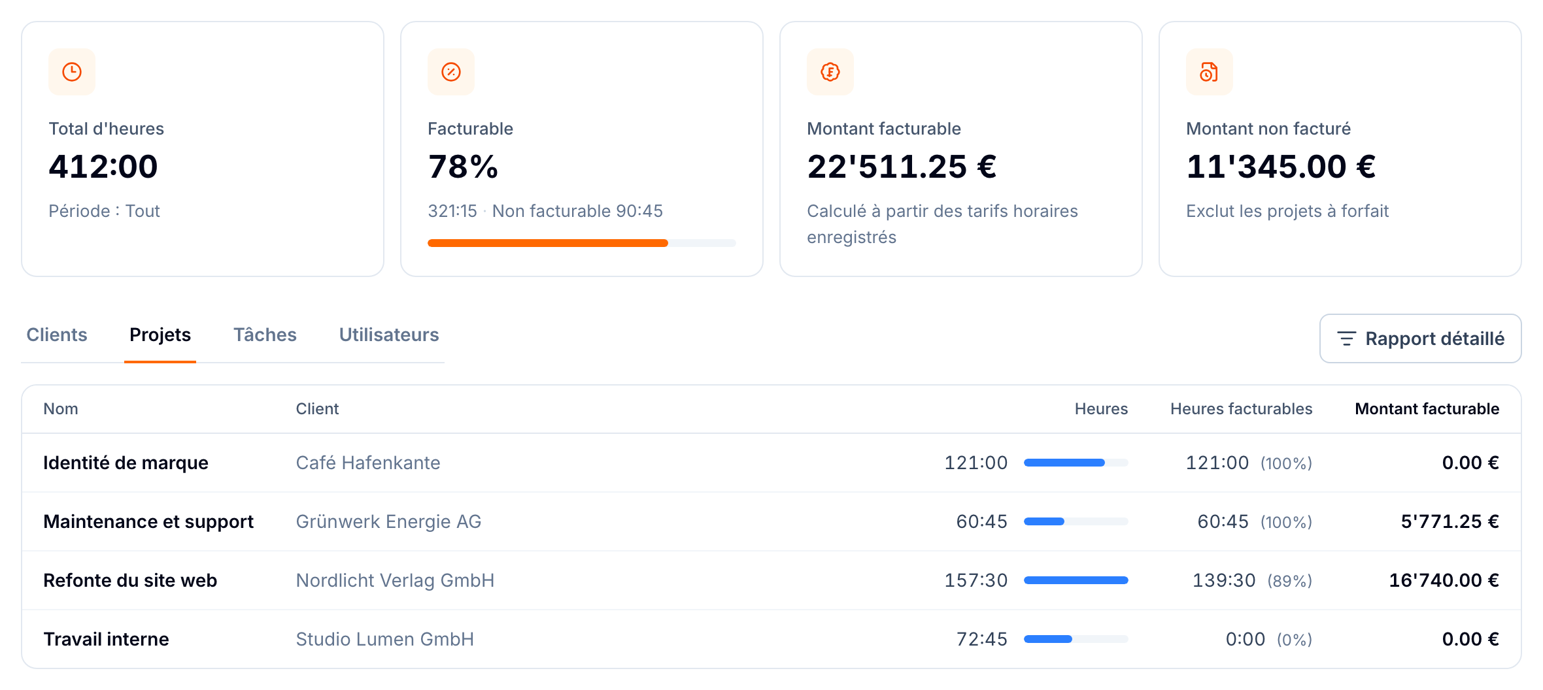
Task: Click the percent icon on Facturable card
Action: click(x=451, y=72)
